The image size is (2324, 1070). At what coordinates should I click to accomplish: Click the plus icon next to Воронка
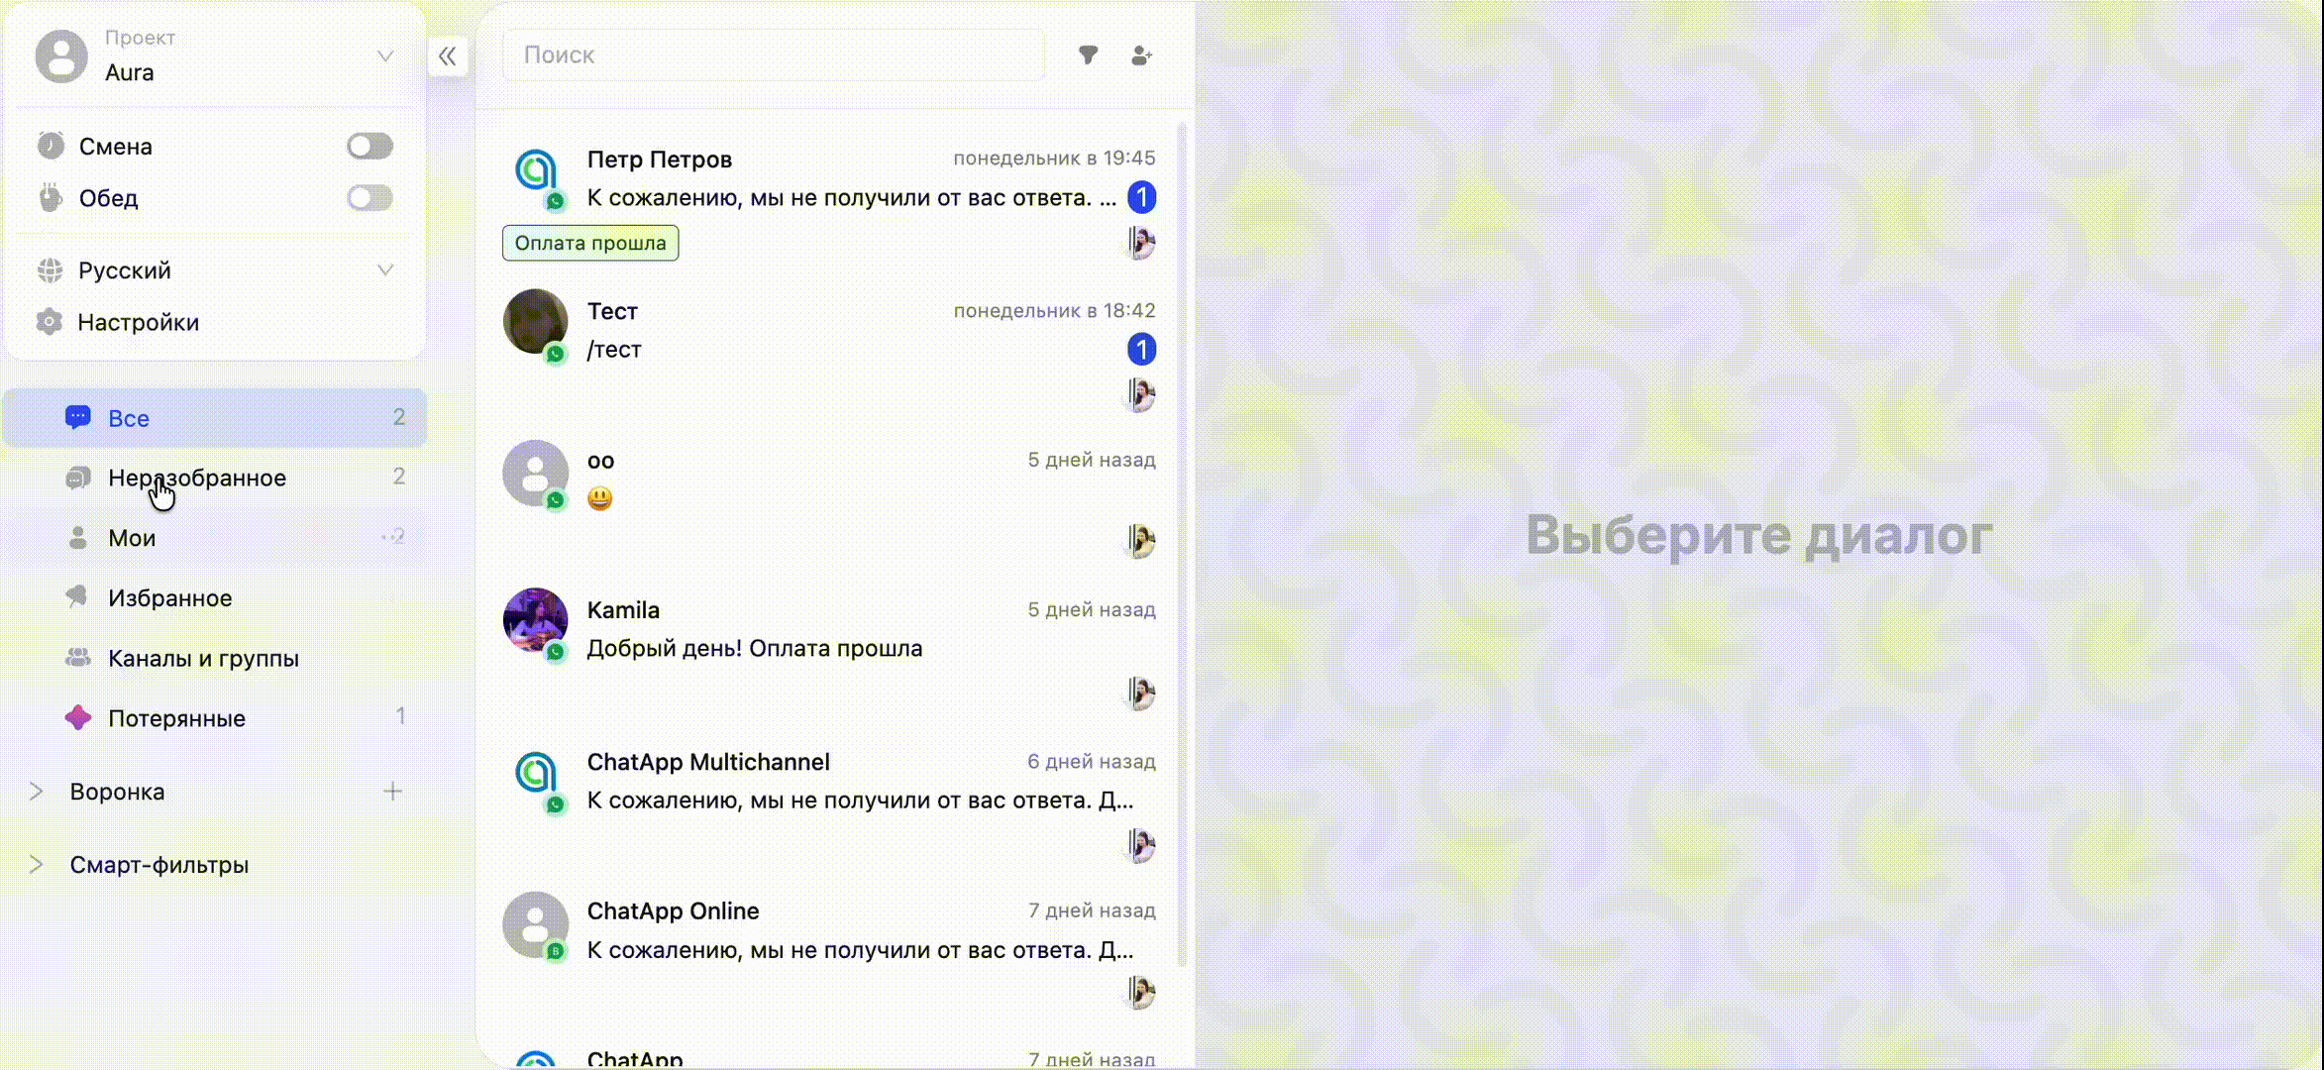click(x=392, y=791)
